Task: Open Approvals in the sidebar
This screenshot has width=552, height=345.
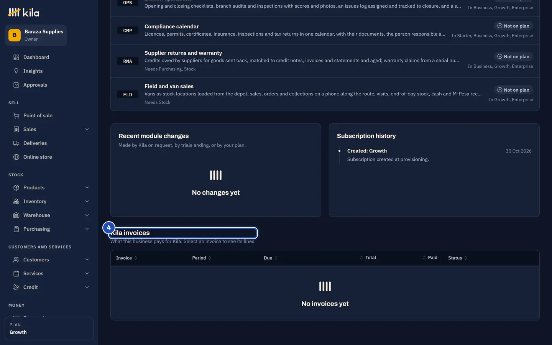Action: [49, 85]
